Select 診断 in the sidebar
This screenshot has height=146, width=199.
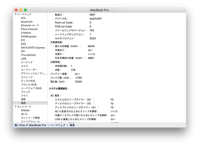pos(23,99)
